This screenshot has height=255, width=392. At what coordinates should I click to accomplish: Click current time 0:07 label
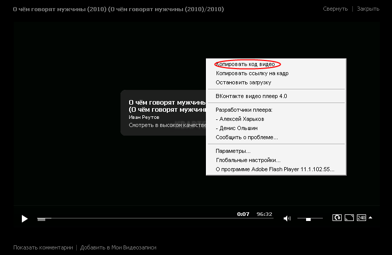pyautogui.click(x=243, y=214)
